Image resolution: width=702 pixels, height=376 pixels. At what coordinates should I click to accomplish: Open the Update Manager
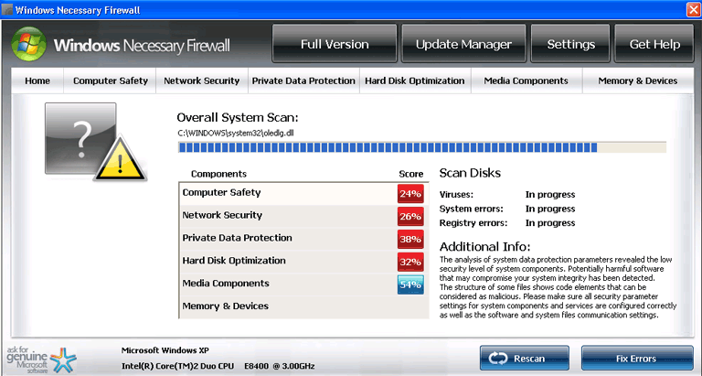[463, 44]
